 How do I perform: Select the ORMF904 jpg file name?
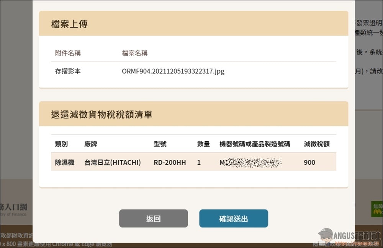pyautogui.click(x=173, y=71)
